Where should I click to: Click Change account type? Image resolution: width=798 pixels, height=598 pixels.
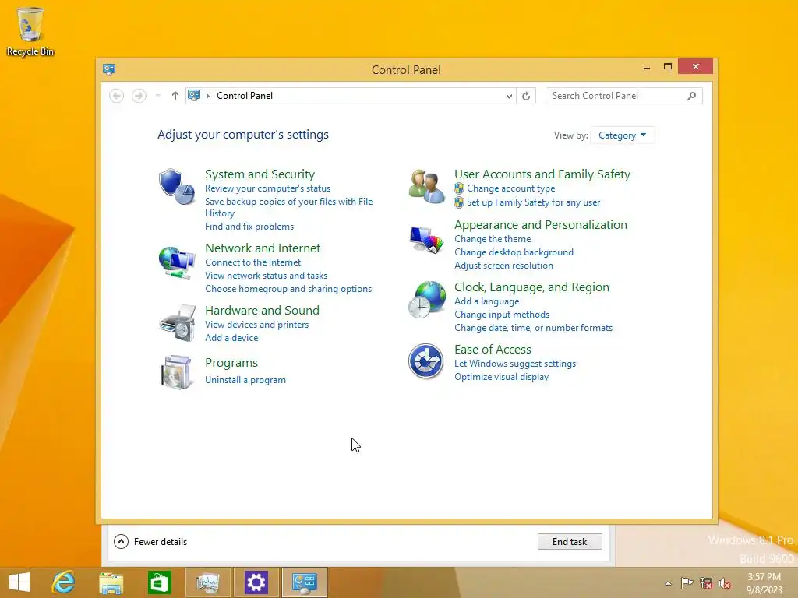[x=511, y=188]
